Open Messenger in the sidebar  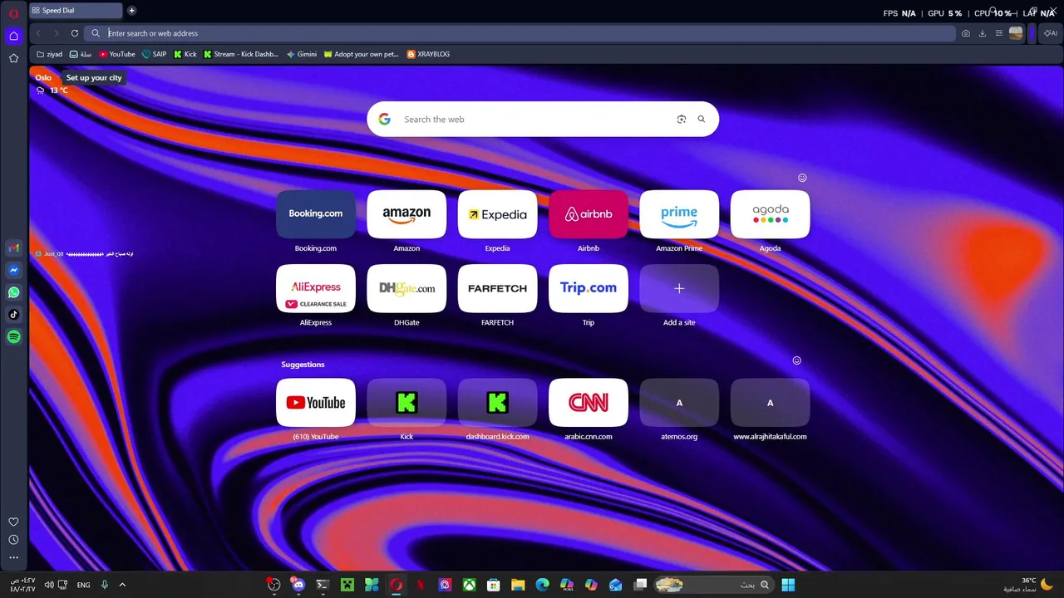(x=13, y=270)
